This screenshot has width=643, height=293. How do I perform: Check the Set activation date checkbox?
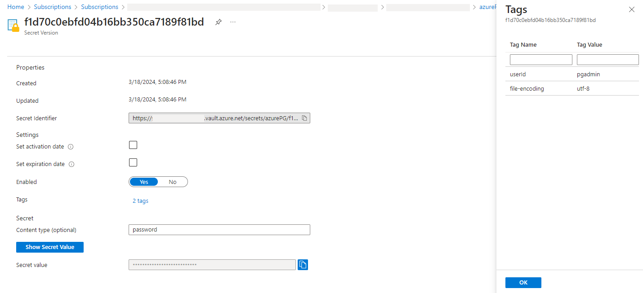pyautogui.click(x=133, y=145)
